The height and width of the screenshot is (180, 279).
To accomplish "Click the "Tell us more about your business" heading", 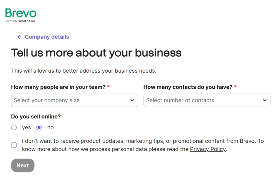I will (96, 53).
